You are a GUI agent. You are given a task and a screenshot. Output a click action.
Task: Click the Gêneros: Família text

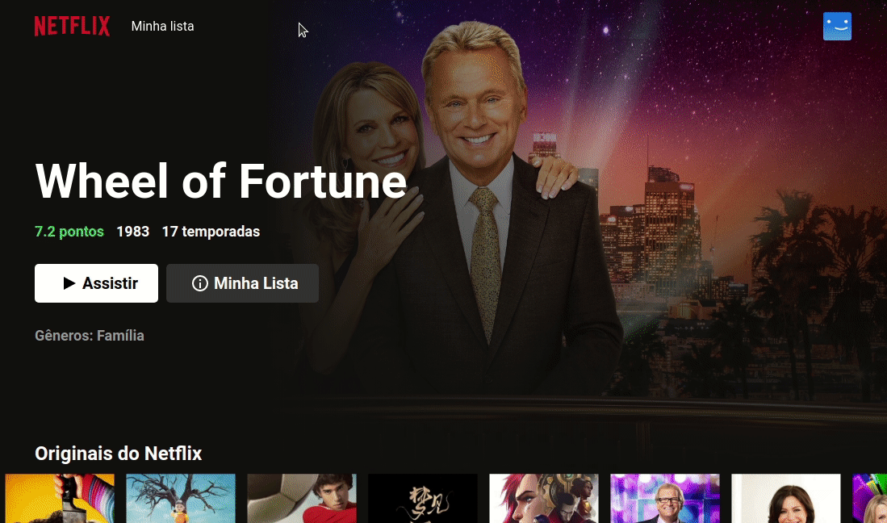pyautogui.click(x=90, y=335)
